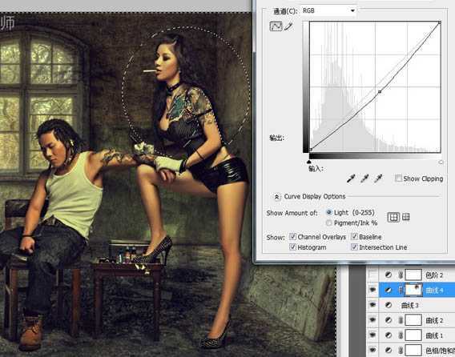The height and width of the screenshot is (357, 455).
Task: Hide the 色相/饱和度 layer
Action: 372,351
